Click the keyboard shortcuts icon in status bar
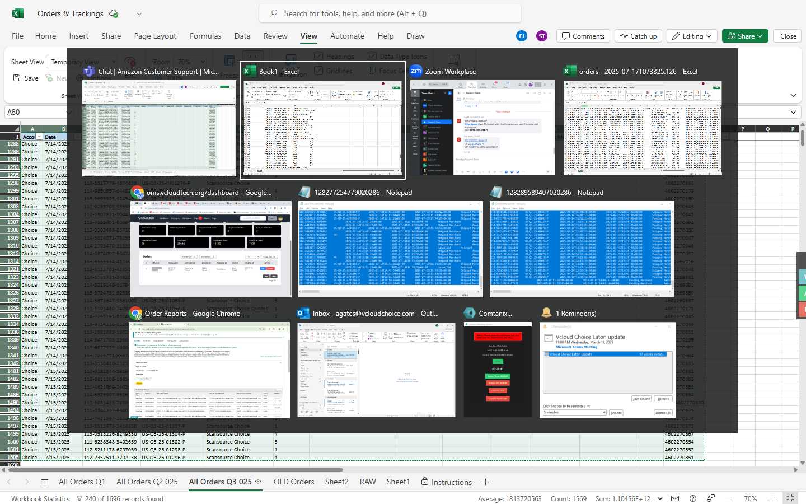The width and height of the screenshot is (806, 504). pos(675,498)
